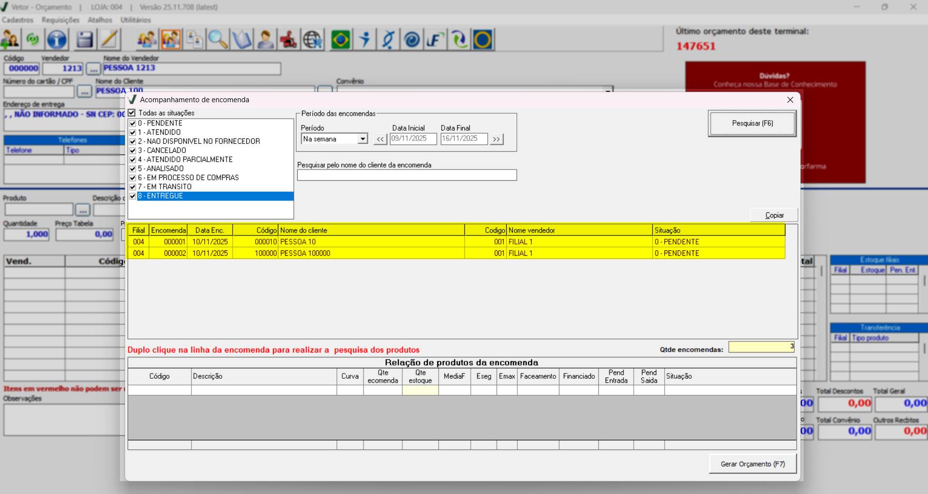The image size is (928, 494).
Task: Toggle the 'Todas as situações' checkbox
Action: point(132,113)
